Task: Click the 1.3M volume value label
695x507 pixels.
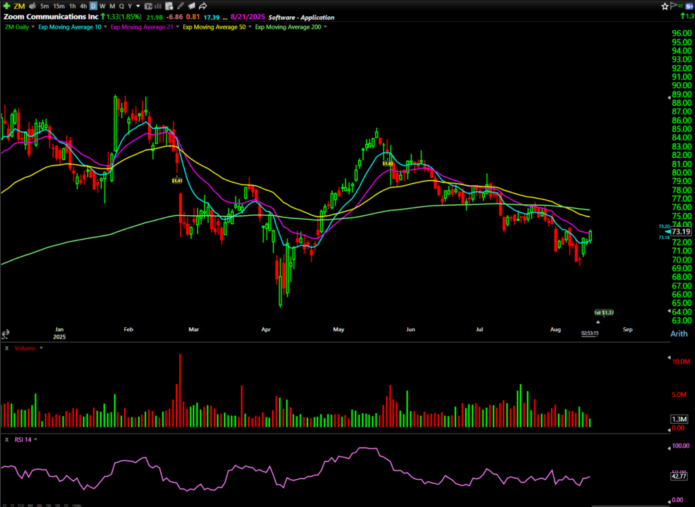Action: pos(679,419)
